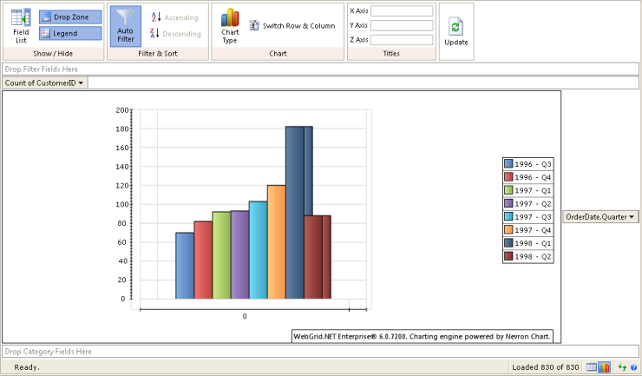Open the Field List panel
642x376 pixels.
21,25
